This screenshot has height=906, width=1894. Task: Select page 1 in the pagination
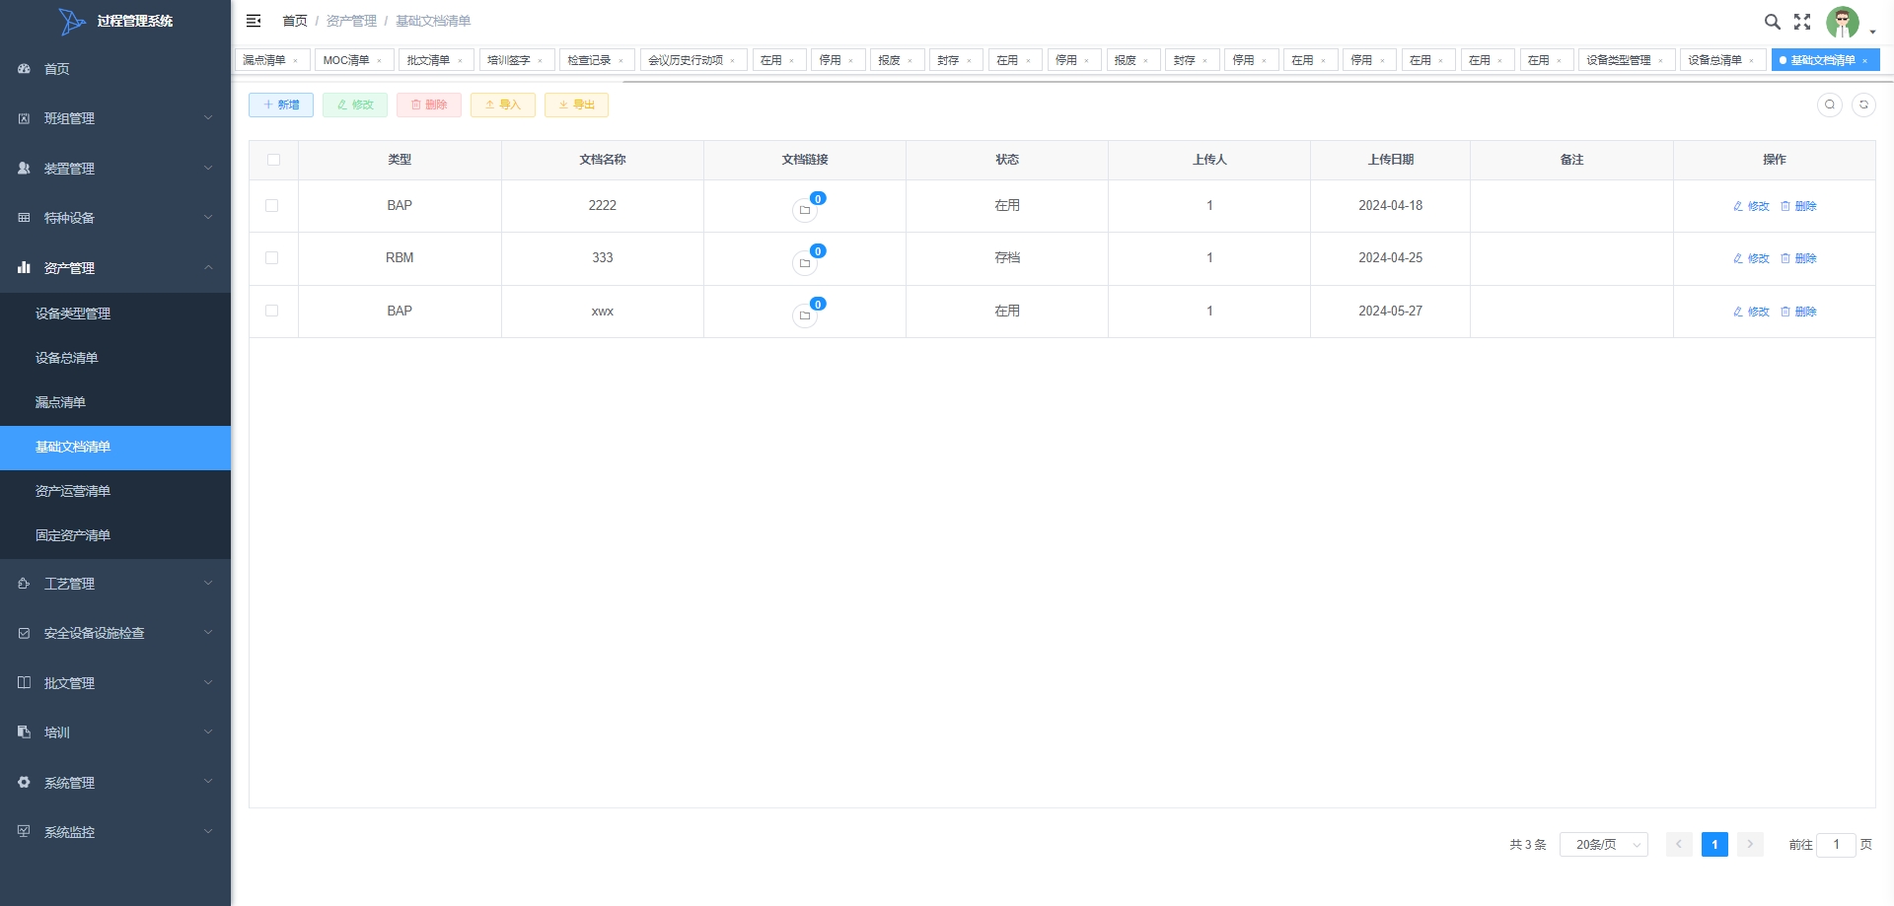coord(1714,845)
